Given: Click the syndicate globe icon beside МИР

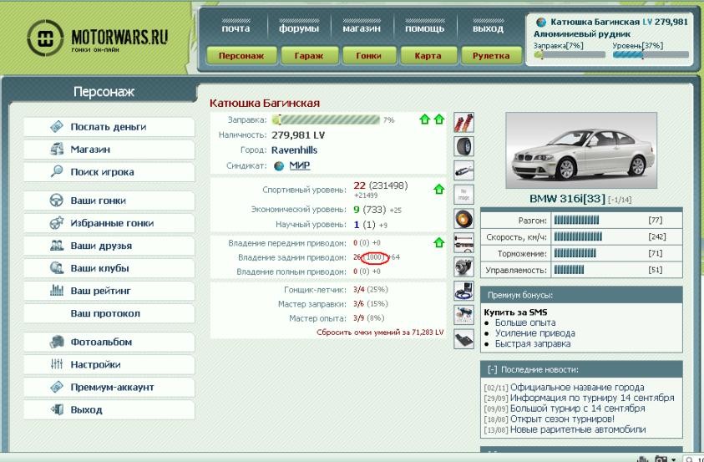Looking at the screenshot, I should pos(279,165).
